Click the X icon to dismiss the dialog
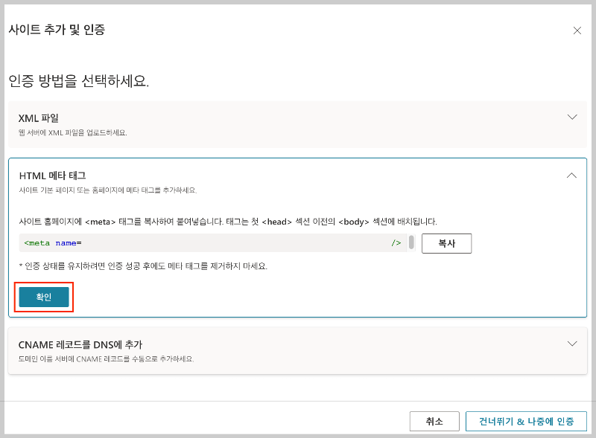 click(x=577, y=30)
